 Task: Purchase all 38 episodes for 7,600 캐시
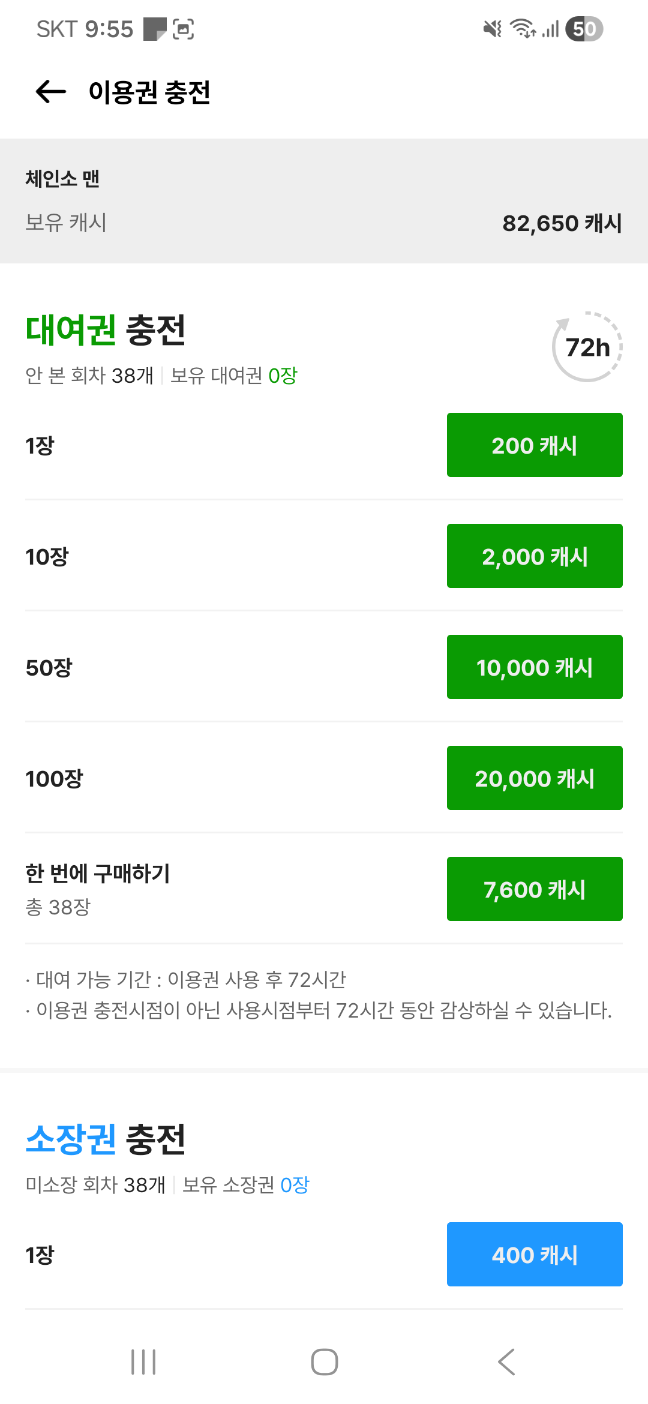[x=535, y=889]
